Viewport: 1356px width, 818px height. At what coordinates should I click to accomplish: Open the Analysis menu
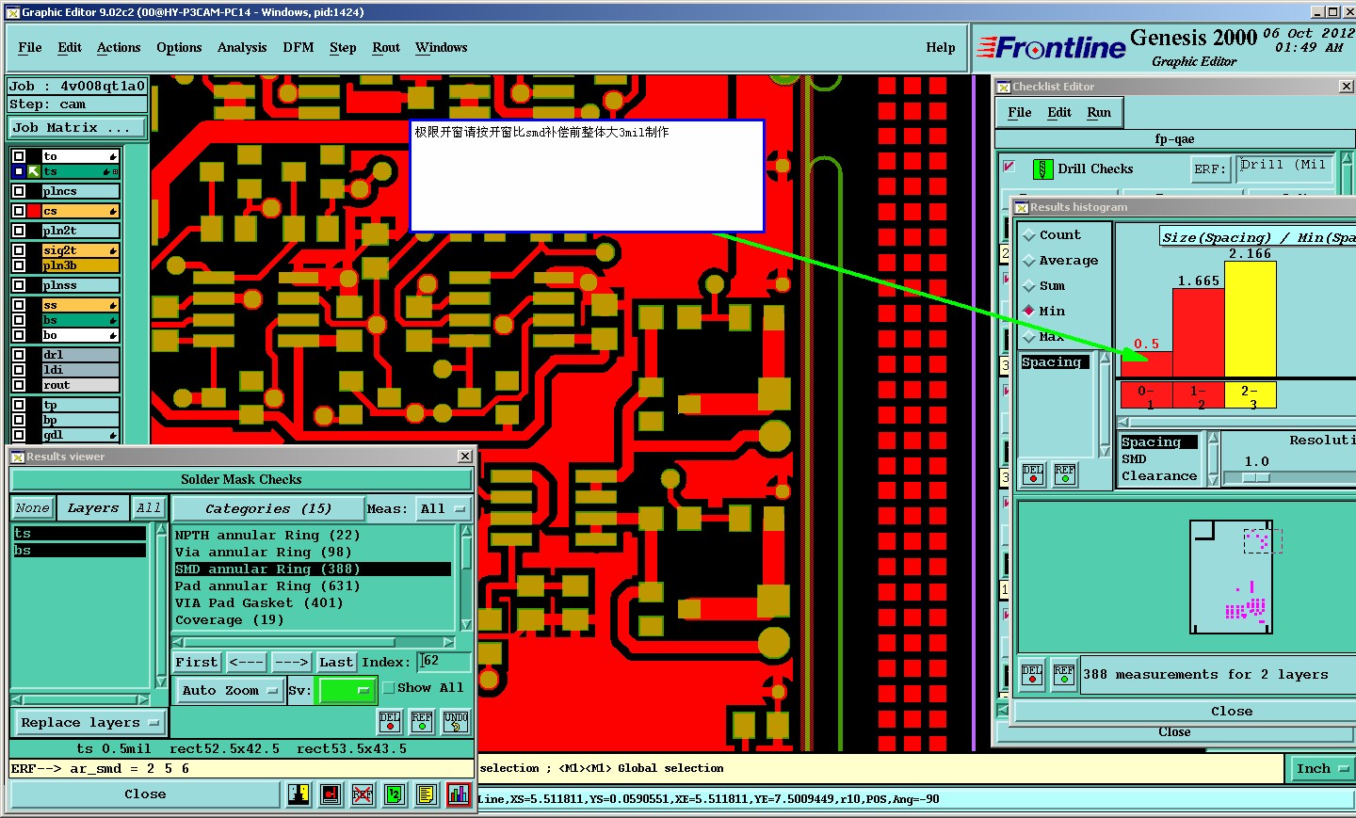(x=242, y=48)
